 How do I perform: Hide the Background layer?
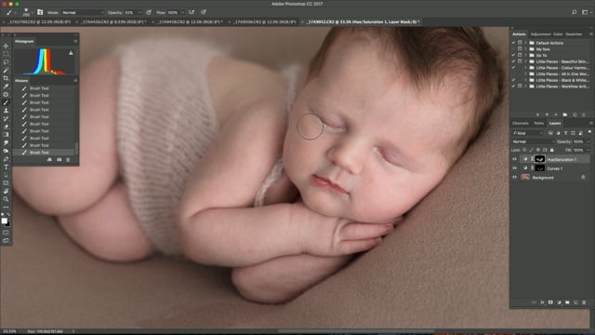click(x=514, y=178)
